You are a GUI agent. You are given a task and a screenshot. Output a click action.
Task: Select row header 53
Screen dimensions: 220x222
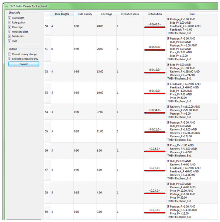(48, 92)
